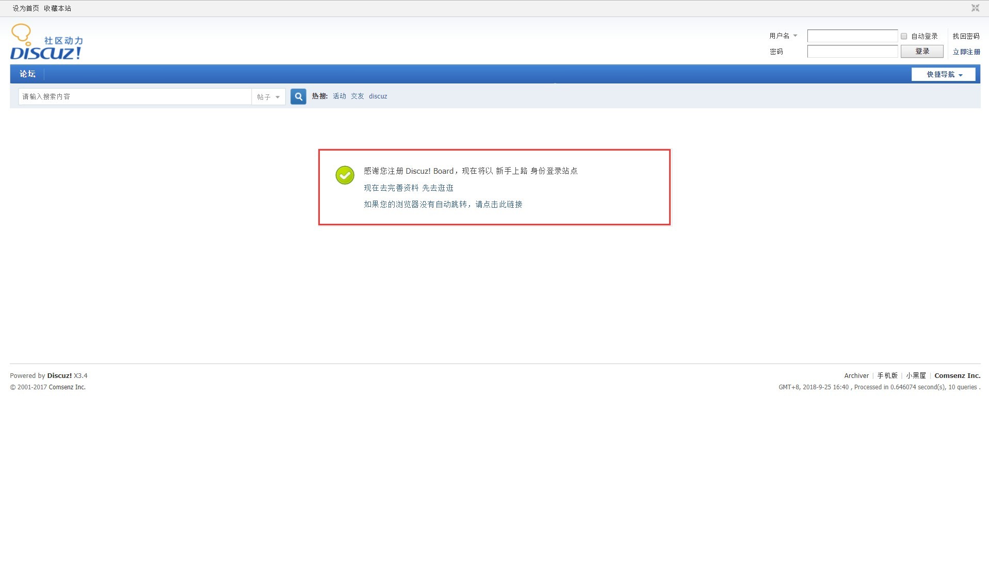Image resolution: width=989 pixels, height=561 pixels.
Task: Click the widescreen toggle icon at top right
Action: coord(975,8)
